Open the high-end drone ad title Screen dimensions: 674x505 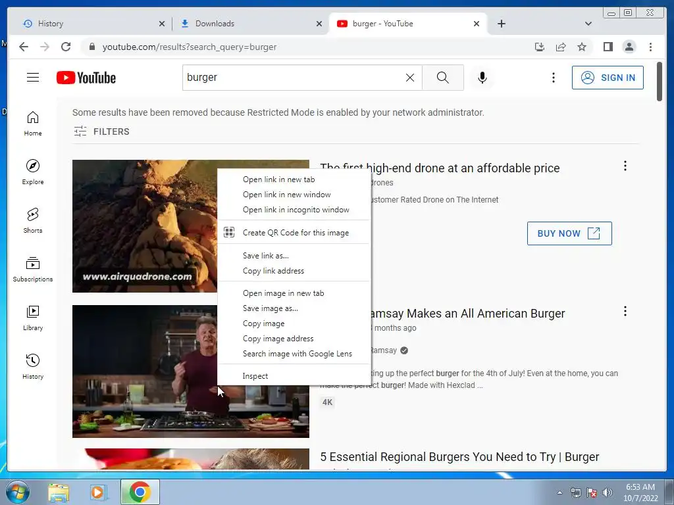coord(465,168)
